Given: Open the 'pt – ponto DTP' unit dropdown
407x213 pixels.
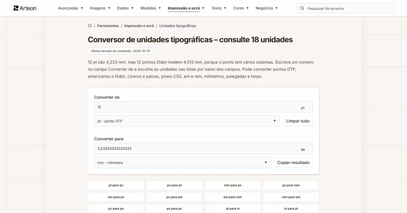Looking at the screenshot, I should pyautogui.click(x=187, y=121).
